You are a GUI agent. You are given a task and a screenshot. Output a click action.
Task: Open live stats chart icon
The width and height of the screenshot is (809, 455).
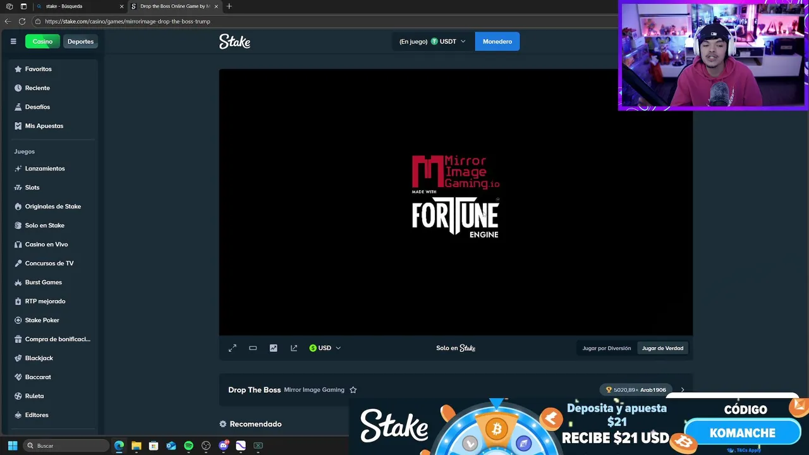(x=273, y=348)
